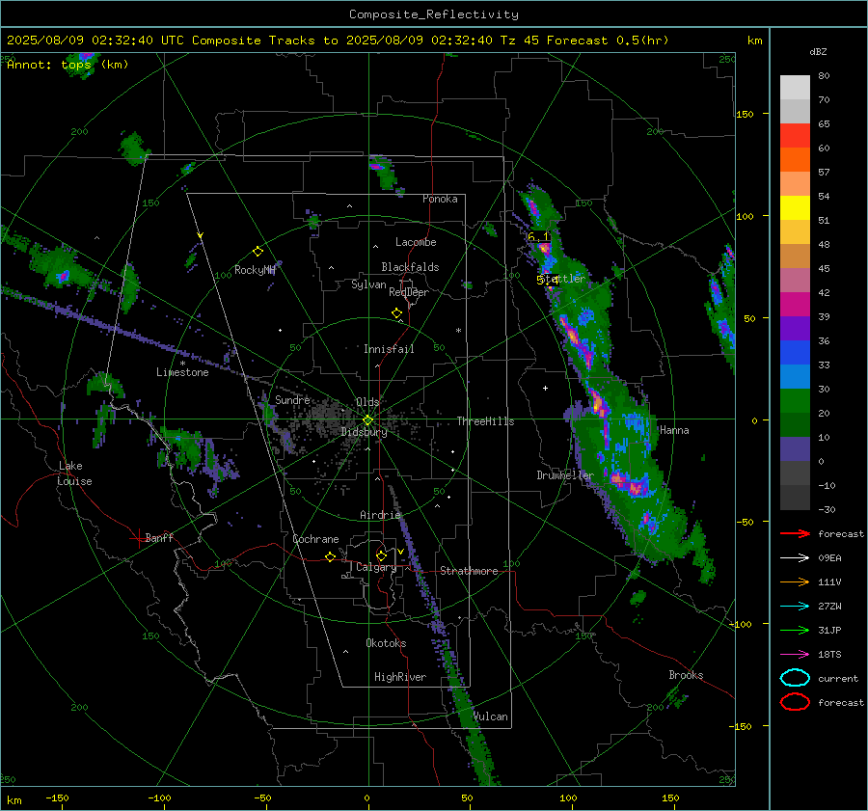
Task: Click the Innisfail city label
Action: pyautogui.click(x=390, y=349)
